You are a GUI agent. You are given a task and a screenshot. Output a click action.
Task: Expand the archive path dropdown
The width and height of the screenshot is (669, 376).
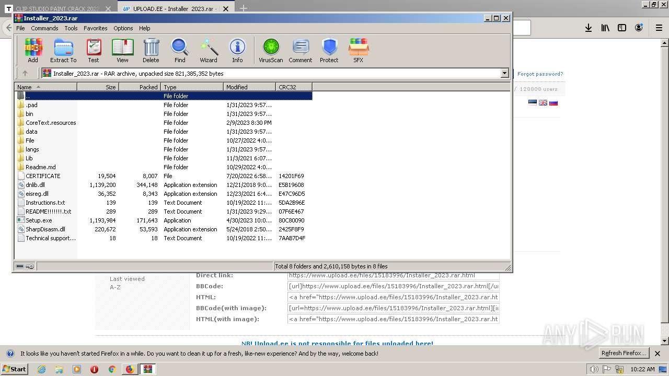(x=505, y=74)
